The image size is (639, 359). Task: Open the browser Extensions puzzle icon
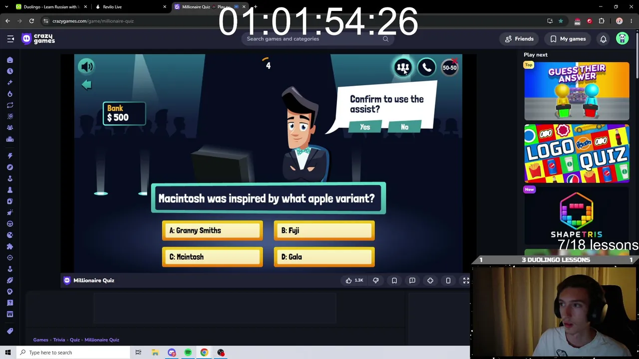(x=602, y=21)
